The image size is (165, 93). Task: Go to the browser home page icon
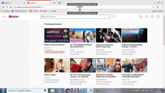3,7
